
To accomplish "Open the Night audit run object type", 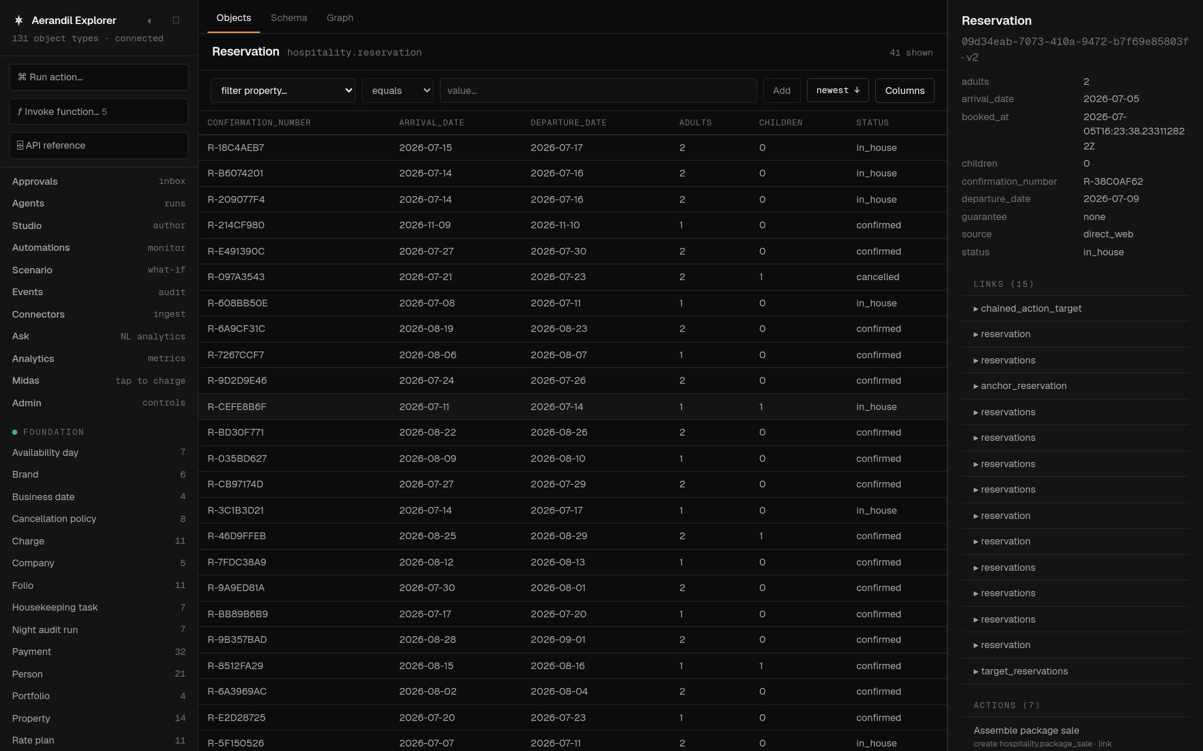I will 98,630.
